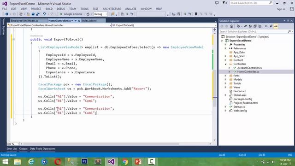Viewport: 295px width, 166px height.
Task: Click Sync with Active Document icon
Action: point(245,26)
